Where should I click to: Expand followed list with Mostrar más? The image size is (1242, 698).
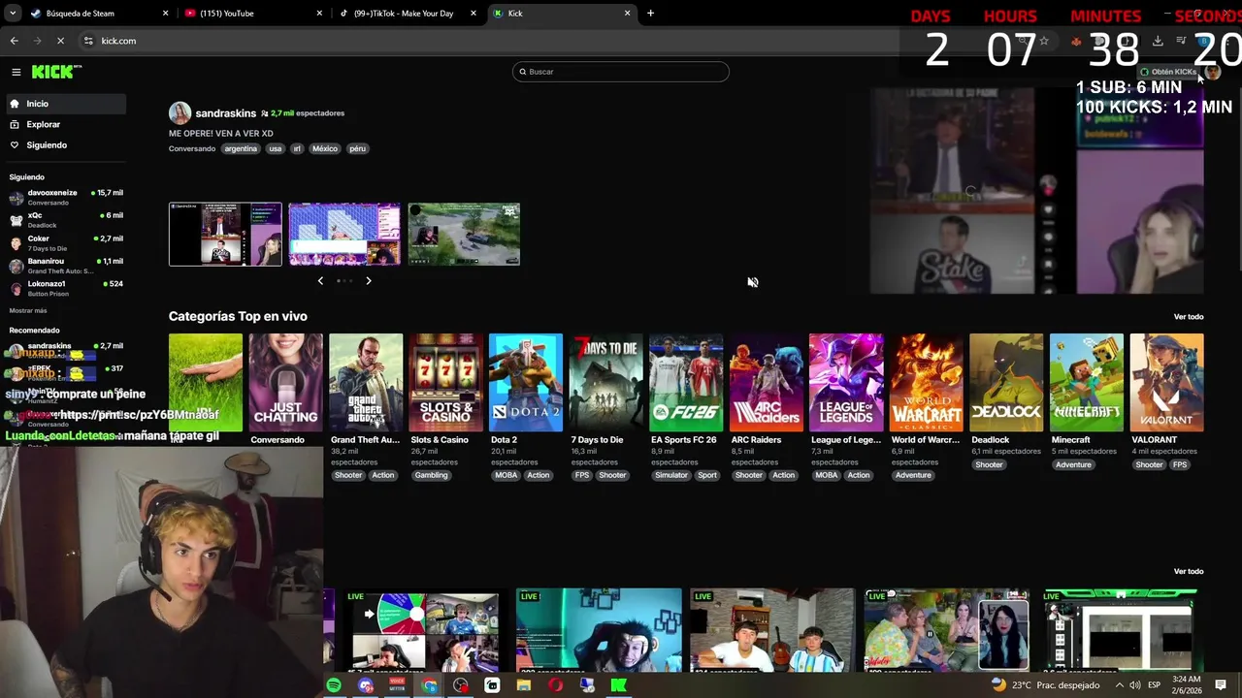pyautogui.click(x=28, y=310)
